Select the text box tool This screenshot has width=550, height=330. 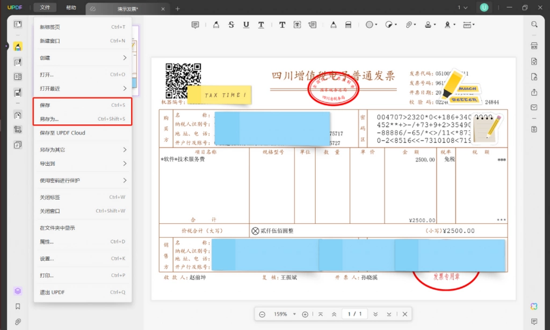click(297, 25)
